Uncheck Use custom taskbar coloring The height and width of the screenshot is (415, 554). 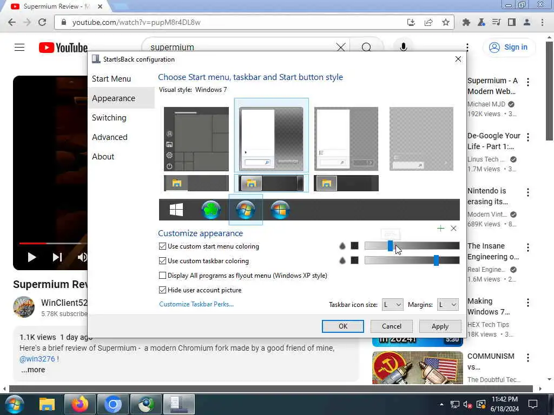click(162, 261)
